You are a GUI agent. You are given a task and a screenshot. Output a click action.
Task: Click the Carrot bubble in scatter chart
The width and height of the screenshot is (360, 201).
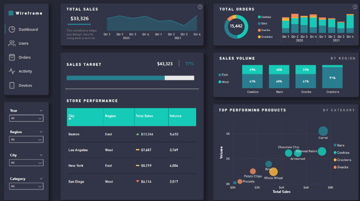click(x=323, y=131)
